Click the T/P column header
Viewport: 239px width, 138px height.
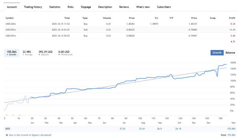(x=171, y=18)
